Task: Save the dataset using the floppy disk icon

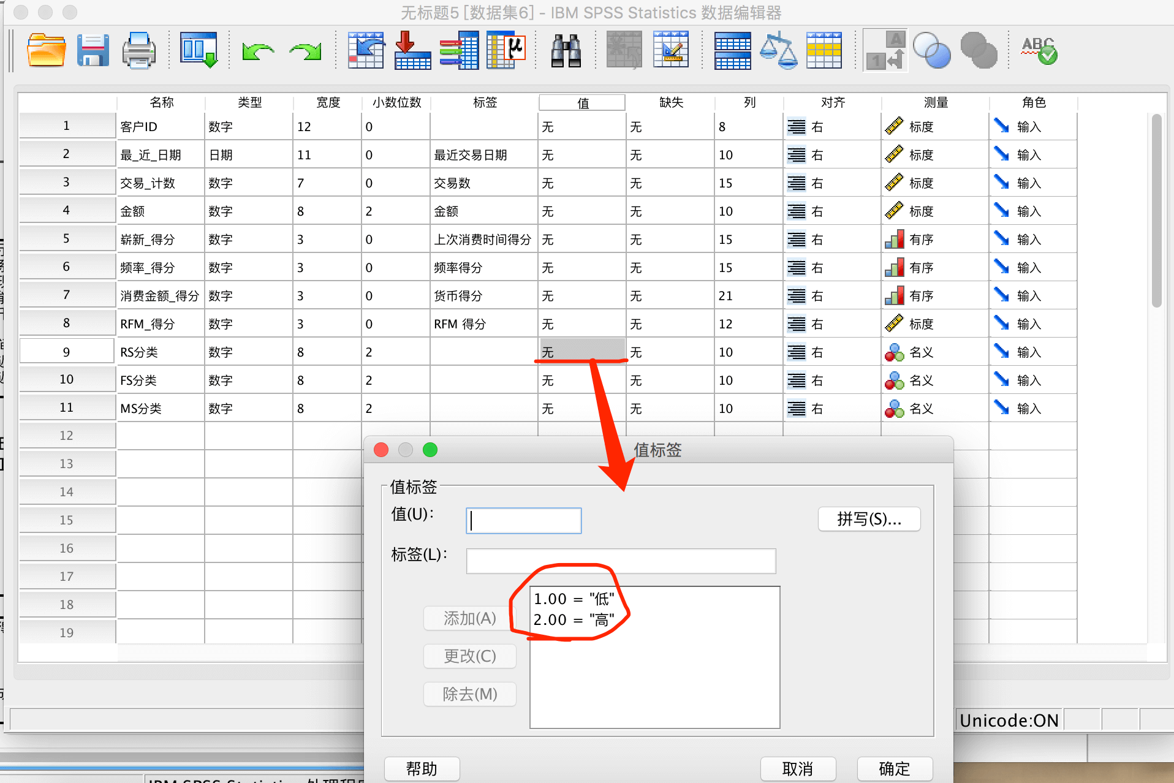Action: coord(93,50)
